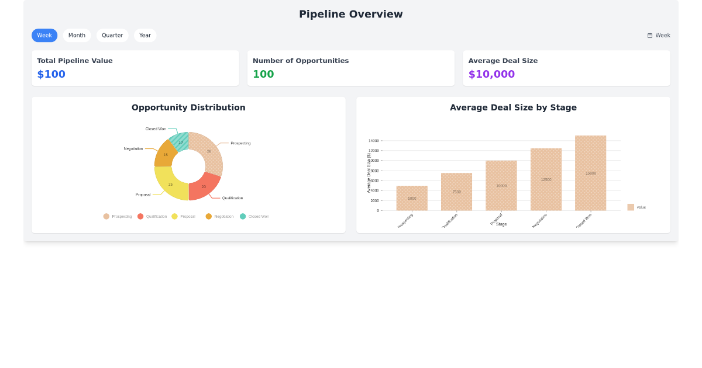Viewport: 702px width, 368px height.
Task: Switch to the Year view
Action: tap(144, 35)
